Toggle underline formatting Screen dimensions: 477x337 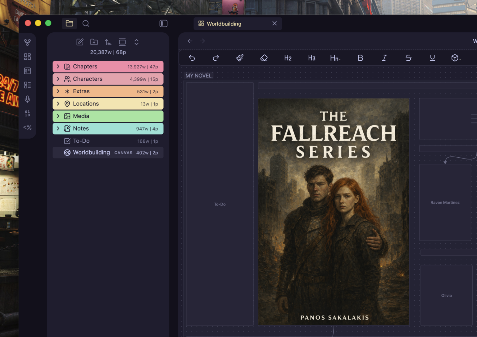(x=432, y=58)
